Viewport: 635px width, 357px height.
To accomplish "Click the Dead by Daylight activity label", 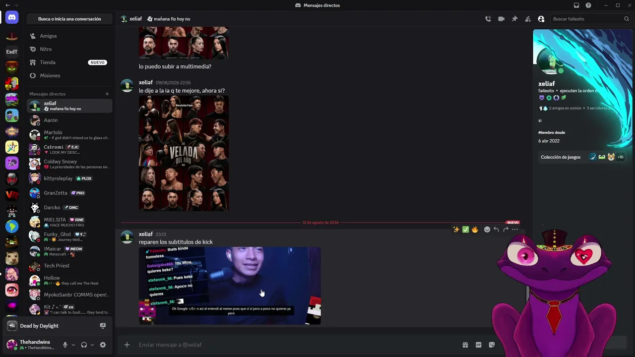I will pyautogui.click(x=39, y=326).
